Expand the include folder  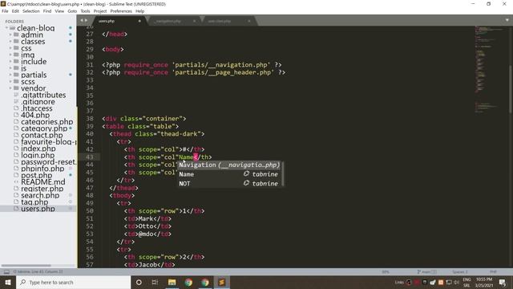tap(10, 62)
